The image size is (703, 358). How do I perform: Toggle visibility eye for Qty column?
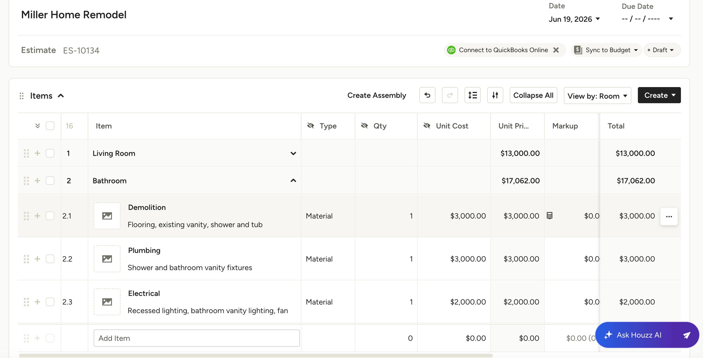click(364, 126)
